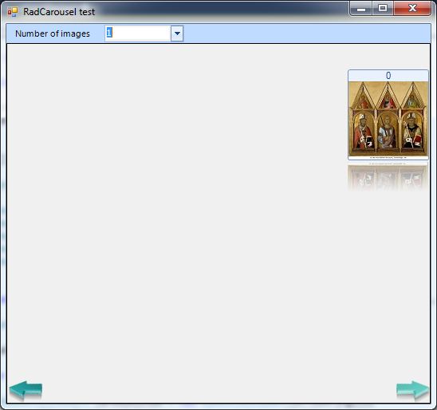Viewport: 437px width, 410px height.
Task: Open the Number of images dropdown arrow
Action: tap(177, 34)
